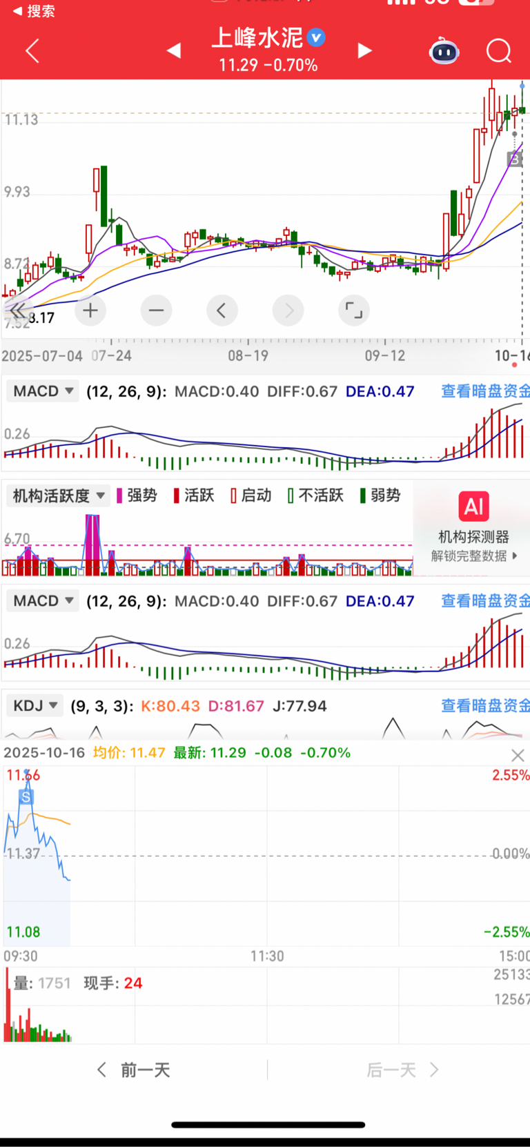The width and height of the screenshot is (530, 1147).
Task: Shift chart right with the chevron button
Action: coord(288,311)
